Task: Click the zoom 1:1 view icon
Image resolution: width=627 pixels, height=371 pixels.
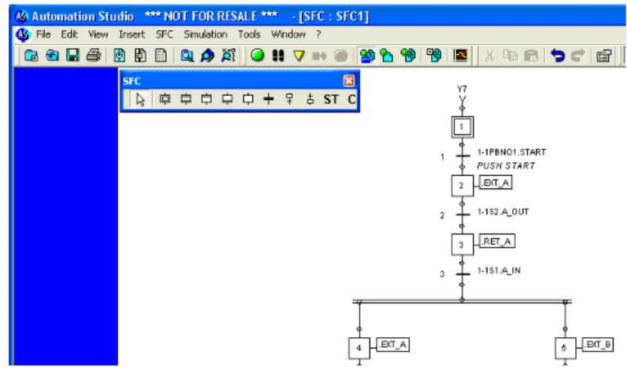Action: tap(228, 56)
